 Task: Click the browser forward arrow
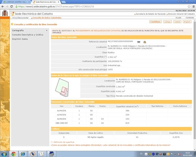coord(7,7)
